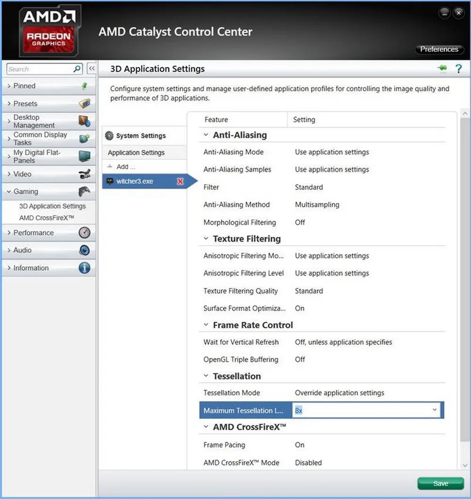The image size is (471, 499).
Task: Open Maximum Tessellation Level dropdown
Action: point(434,410)
